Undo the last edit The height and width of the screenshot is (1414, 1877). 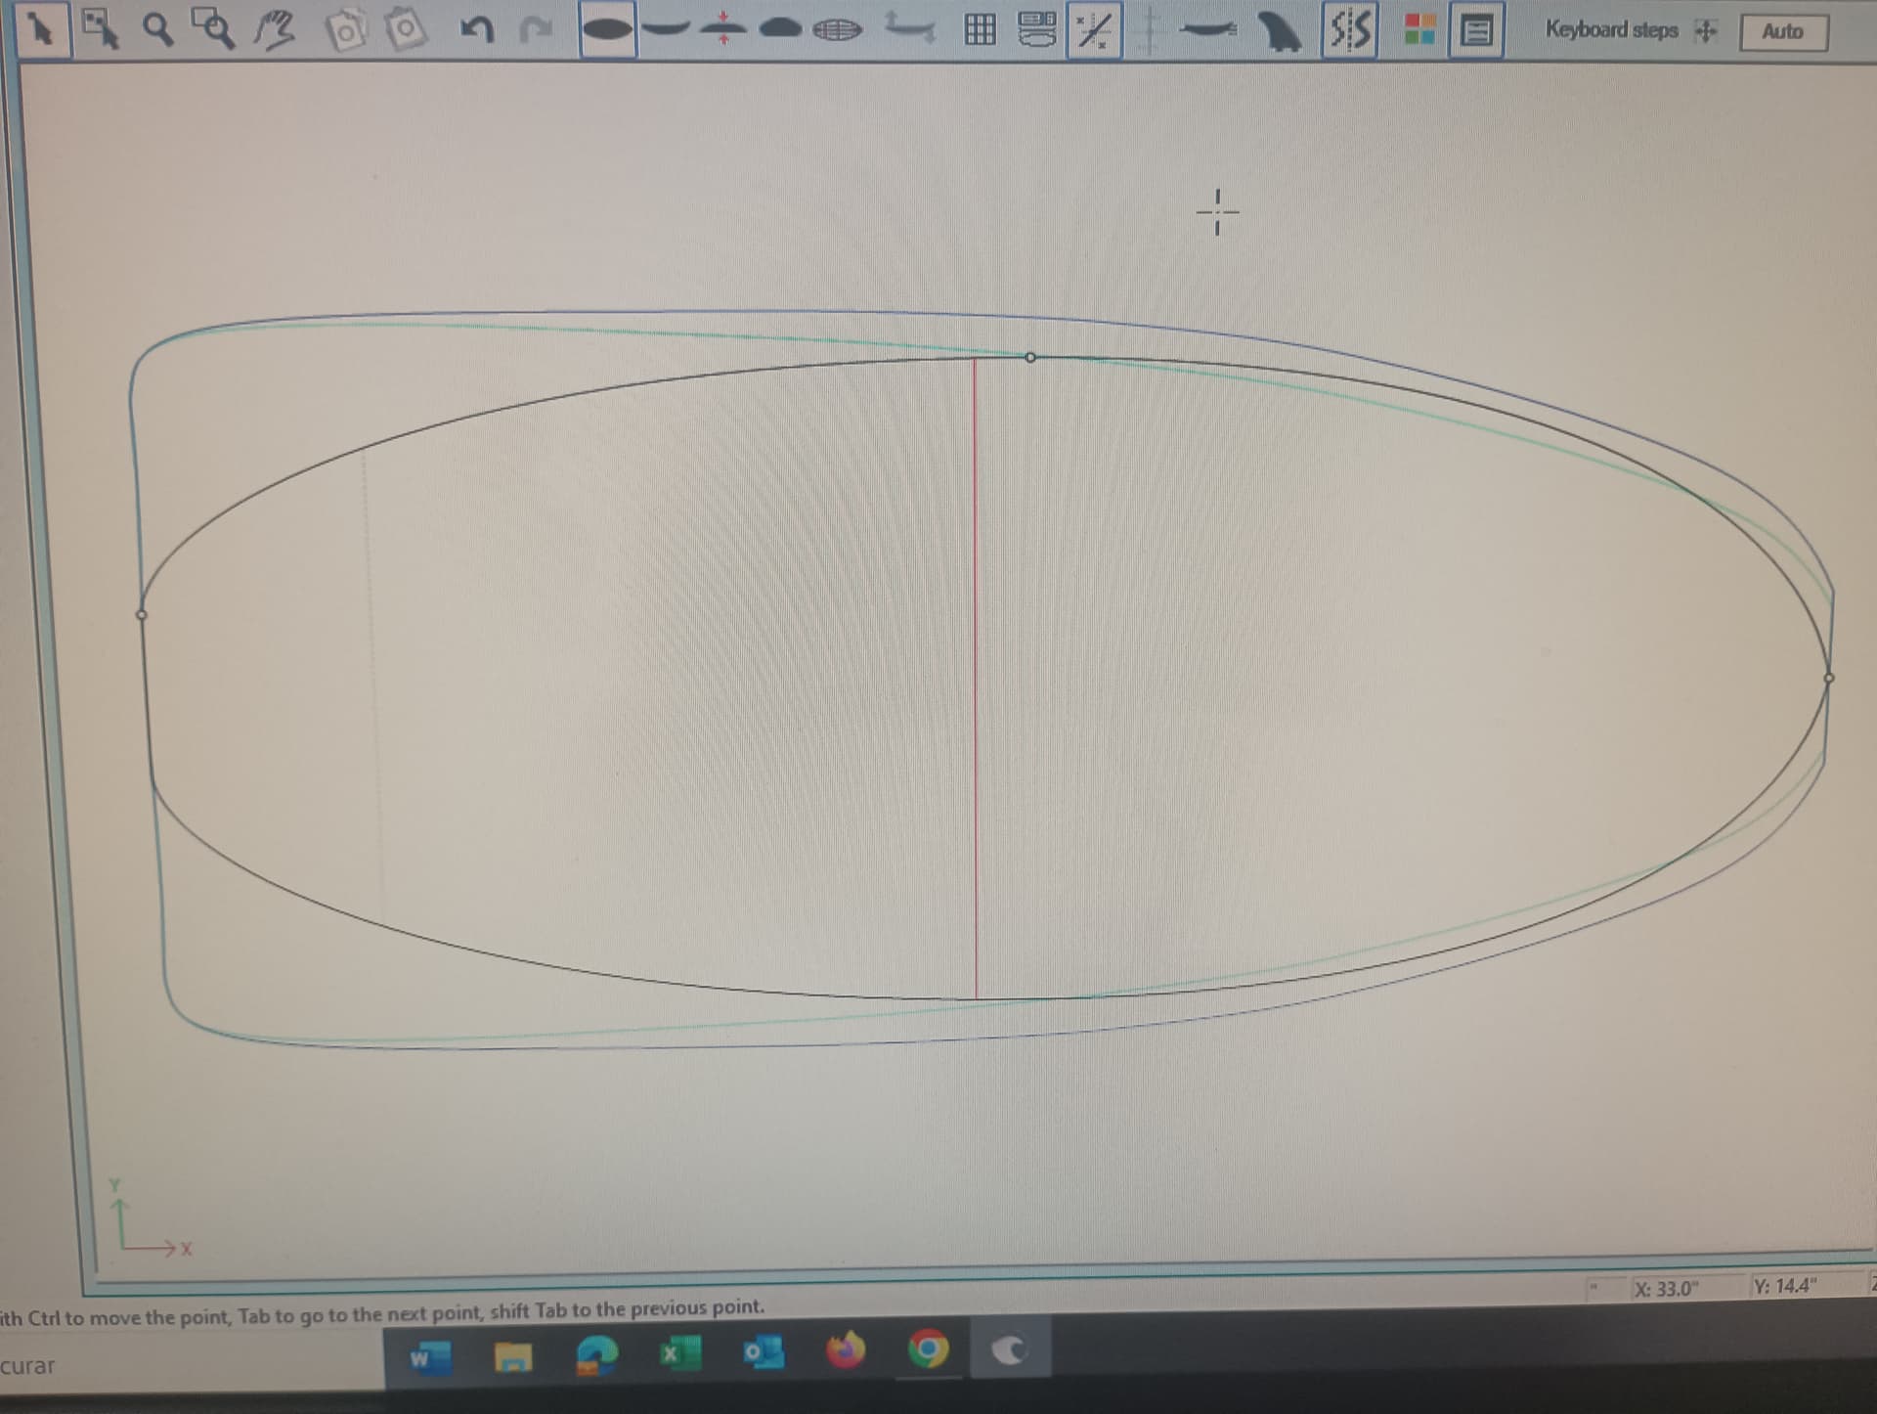pos(476,31)
